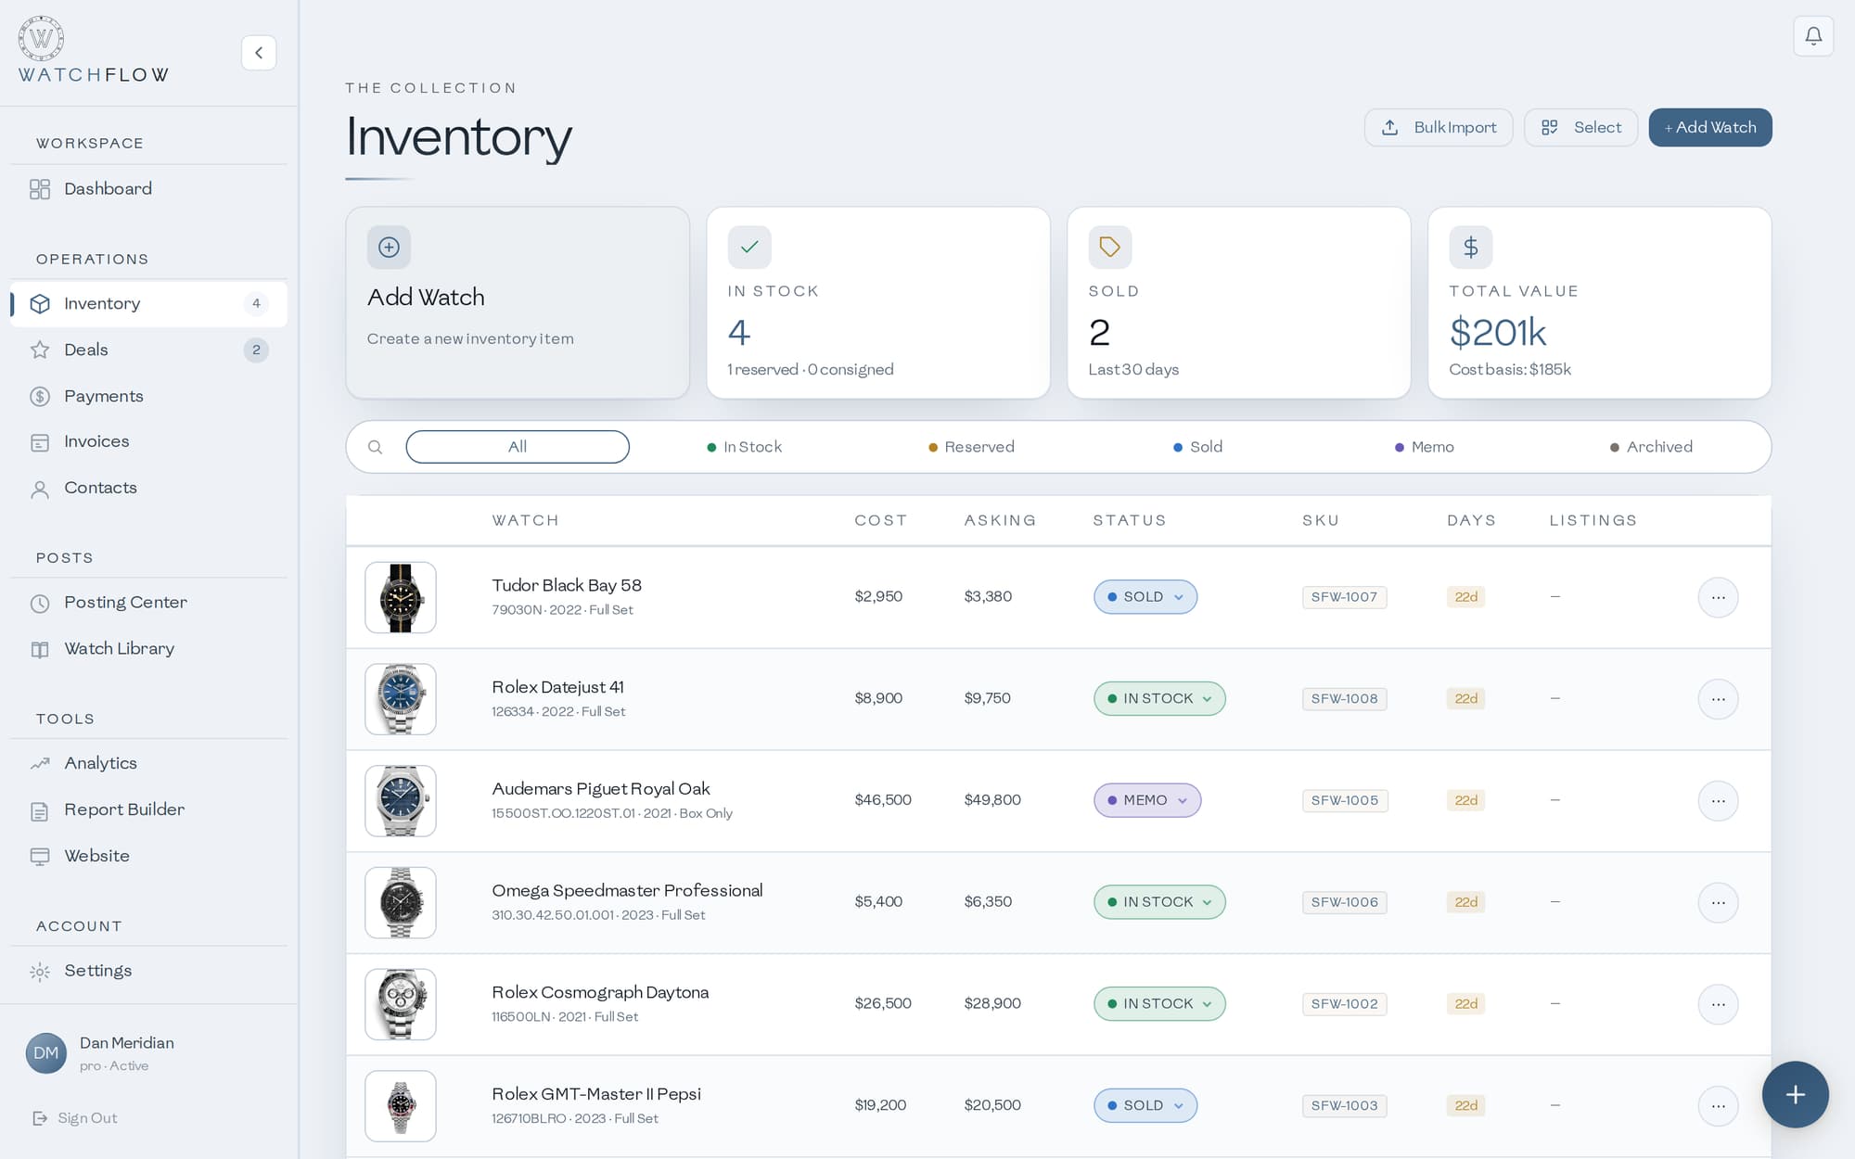
Task: Open more options for Audemars Piguet Royal Oak
Action: pyautogui.click(x=1718, y=801)
